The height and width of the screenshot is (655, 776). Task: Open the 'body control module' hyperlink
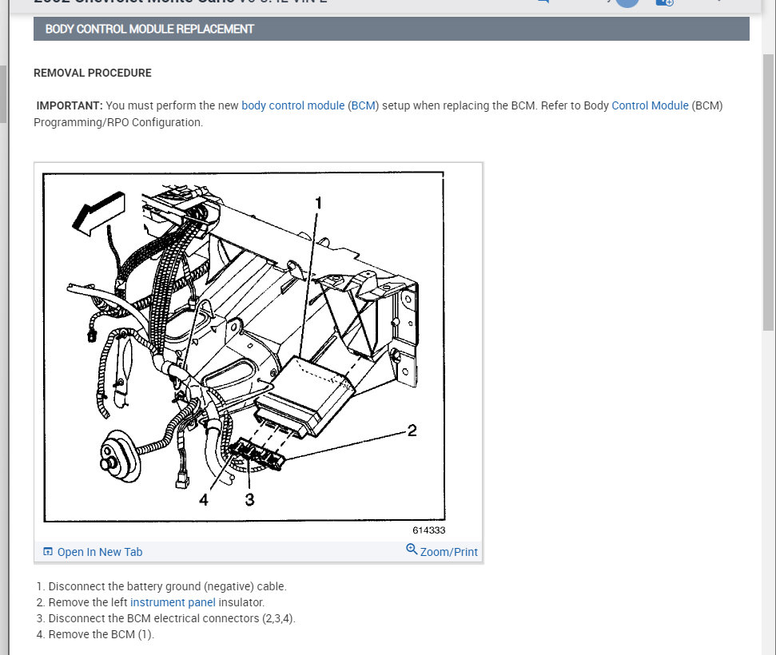(x=292, y=105)
